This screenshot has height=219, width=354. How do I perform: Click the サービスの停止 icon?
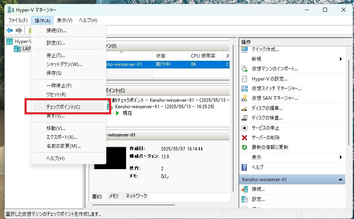pyautogui.click(x=244, y=128)
